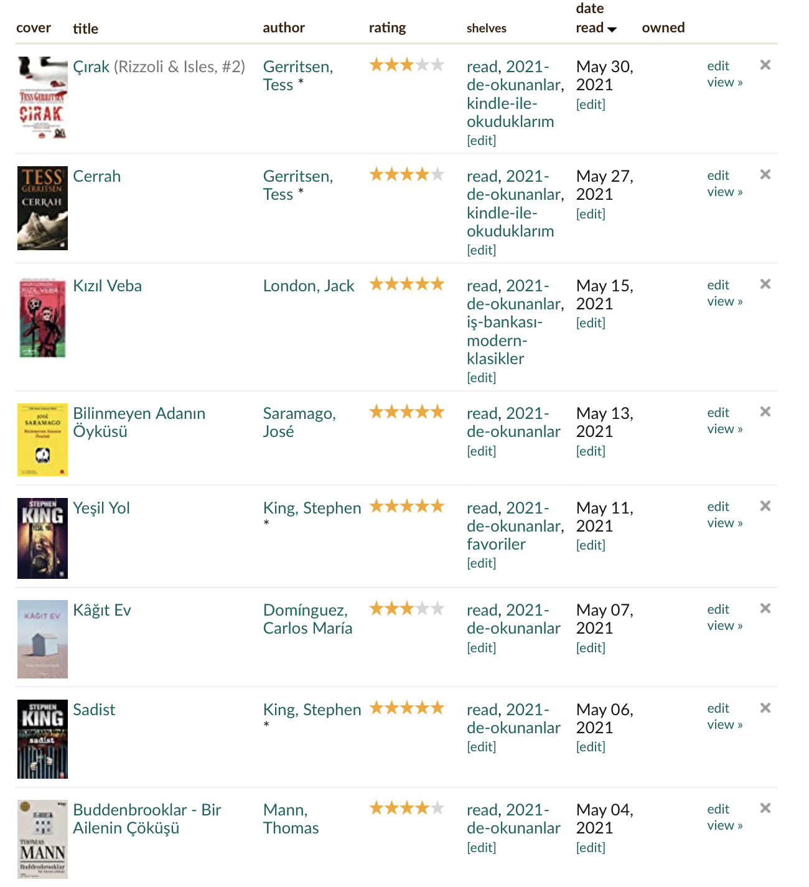Sort list by author column header

point(283,28)
